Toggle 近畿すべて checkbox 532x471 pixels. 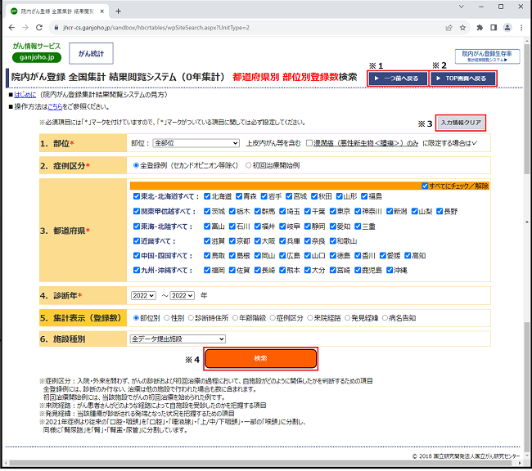click(137, 241)
